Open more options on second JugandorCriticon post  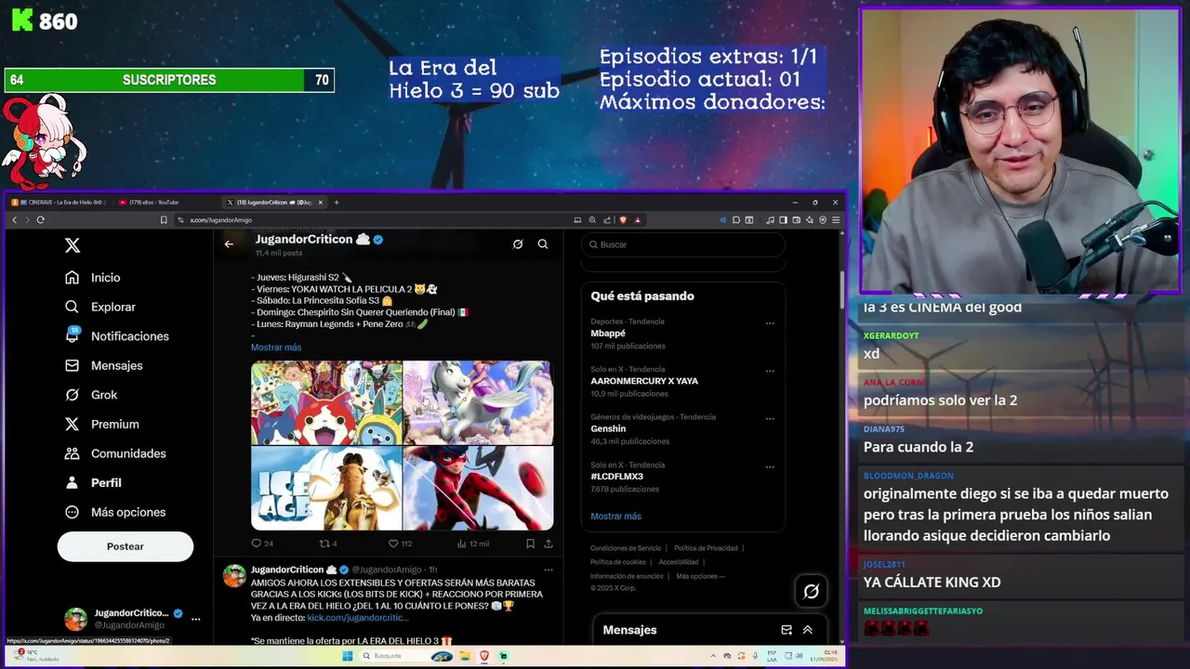point(549,570)
